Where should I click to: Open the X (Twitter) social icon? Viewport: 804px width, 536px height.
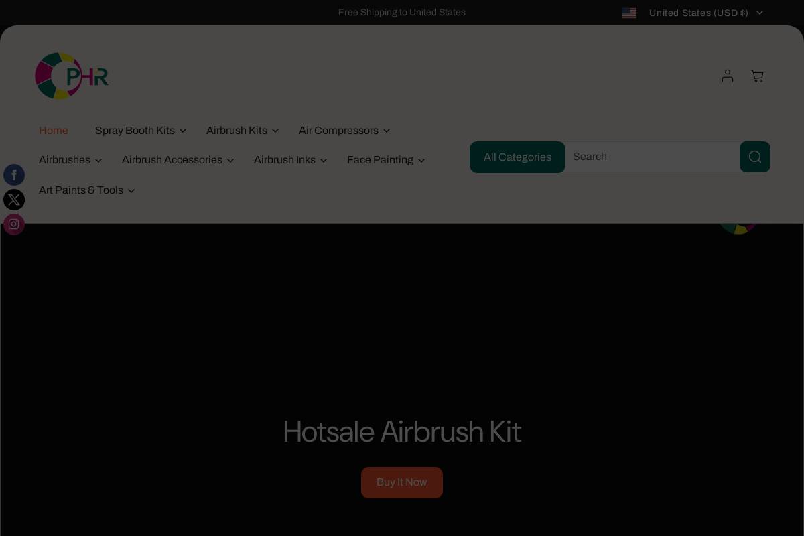(14, 200)
